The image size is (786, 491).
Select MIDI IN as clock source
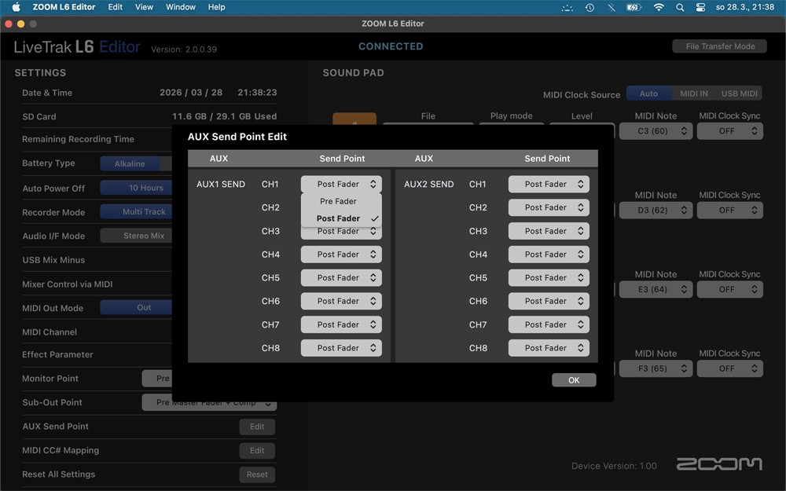(x=693, y=93)
